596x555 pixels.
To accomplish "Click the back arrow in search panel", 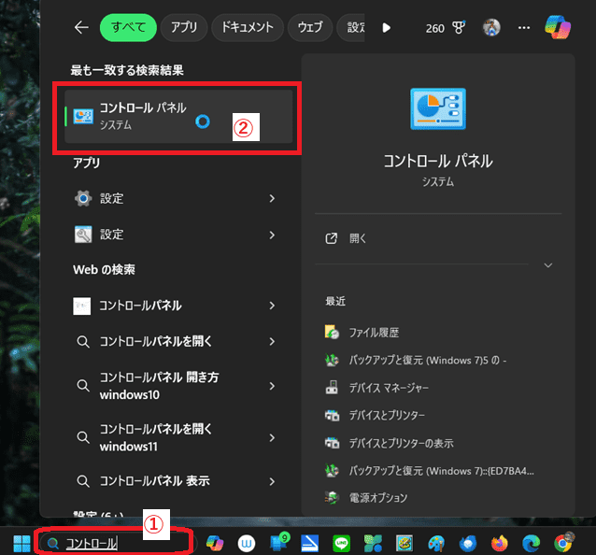I will tap(81, 28).
